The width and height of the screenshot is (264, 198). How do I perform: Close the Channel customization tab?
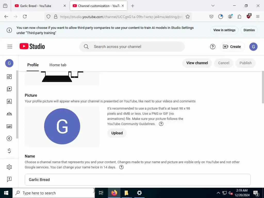click(123, 6)
